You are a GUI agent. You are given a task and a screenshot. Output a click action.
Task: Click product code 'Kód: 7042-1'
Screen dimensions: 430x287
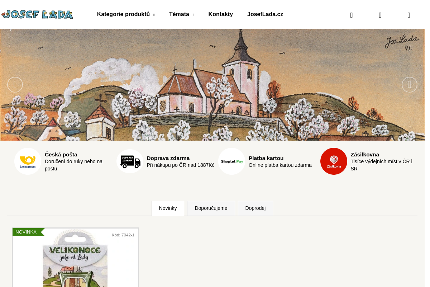click(x=123, y=235)
